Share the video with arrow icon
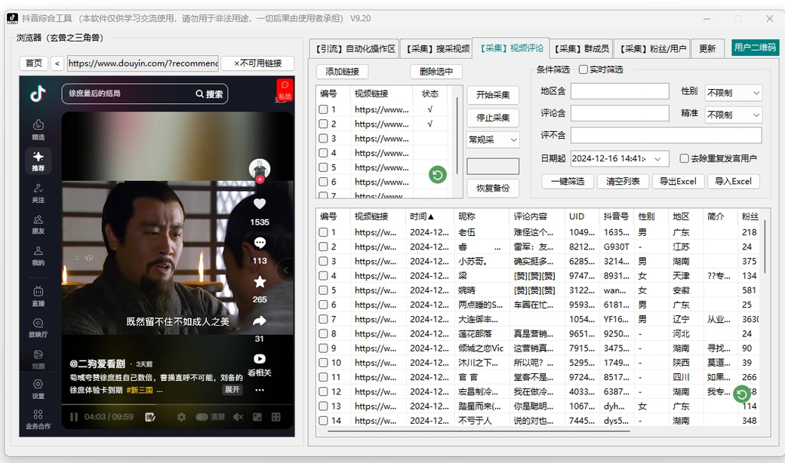Viewport: 785px width, 463px height. coord(260,321)
